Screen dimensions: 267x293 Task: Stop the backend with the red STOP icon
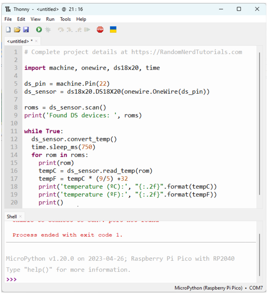100,29
